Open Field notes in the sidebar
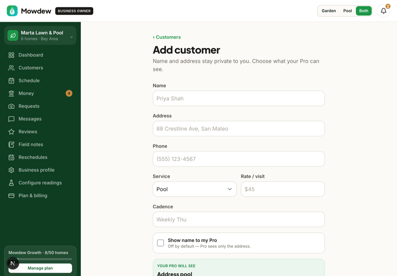Viewport: 397px width, 276px height. pos(40,145)
